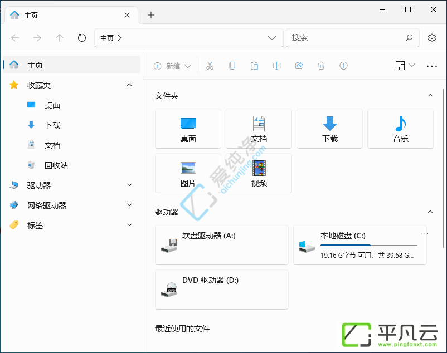Screen dimensions: 447x353
Task: Click the refresh icon
Action: (82, 37)
